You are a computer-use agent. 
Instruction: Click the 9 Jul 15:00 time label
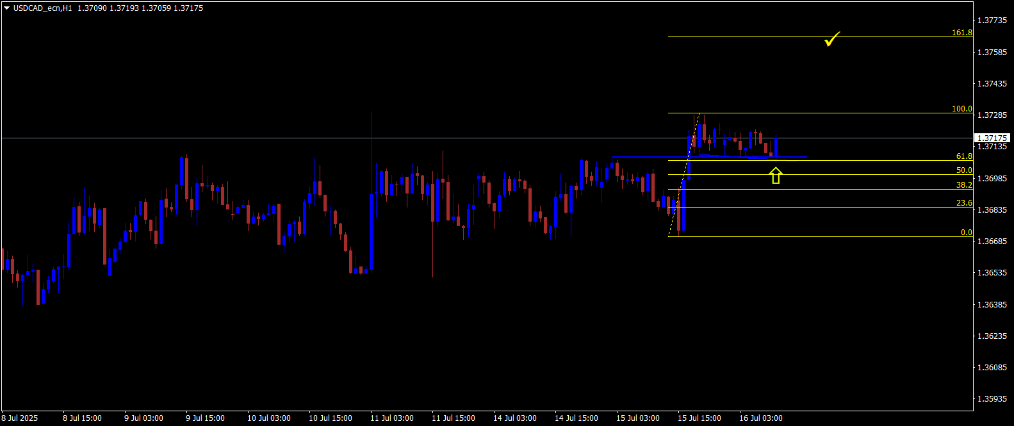(x=205, y=418)
